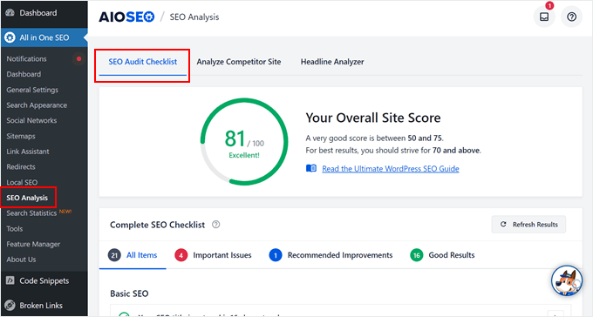Click the Broken Links icon

(x=10, y=306)
